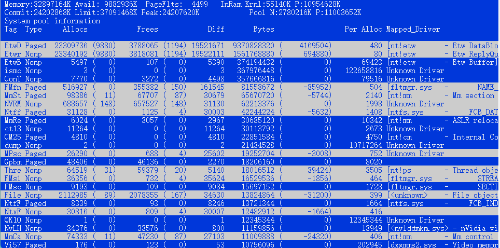Select the dump tag row
This screenshot has width=500, height=248.
click(x=250, y=145)
